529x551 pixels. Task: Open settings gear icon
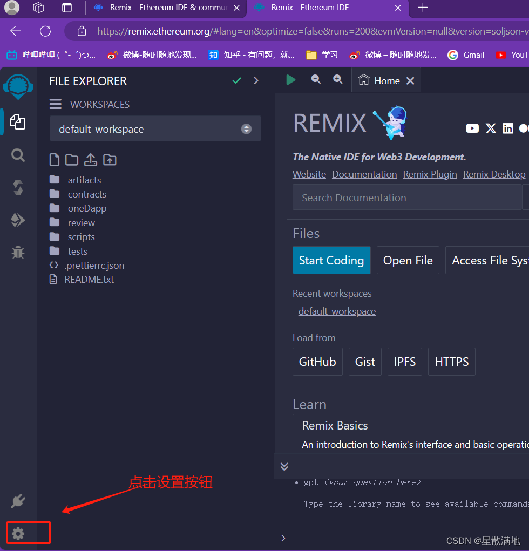18,533
